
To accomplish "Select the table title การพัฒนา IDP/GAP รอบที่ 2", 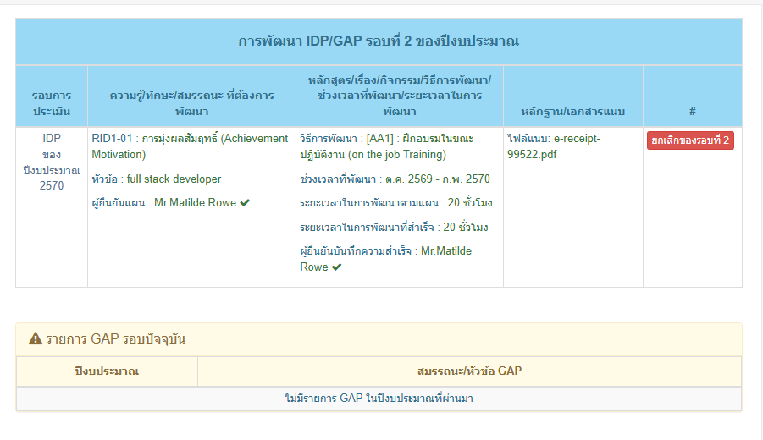I will (379, 41).
